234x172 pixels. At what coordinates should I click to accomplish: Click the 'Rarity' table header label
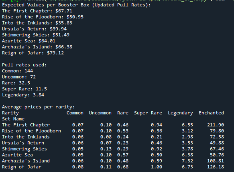[x=10, y=113]
